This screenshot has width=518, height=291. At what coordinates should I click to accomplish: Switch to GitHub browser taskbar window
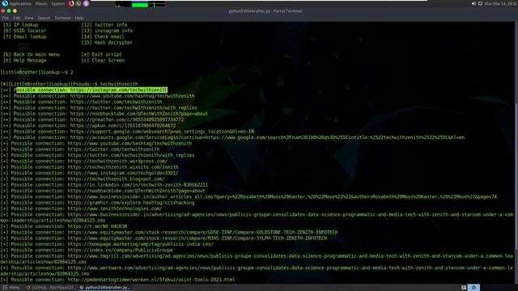pyautogui.click(x=51, y=288)
